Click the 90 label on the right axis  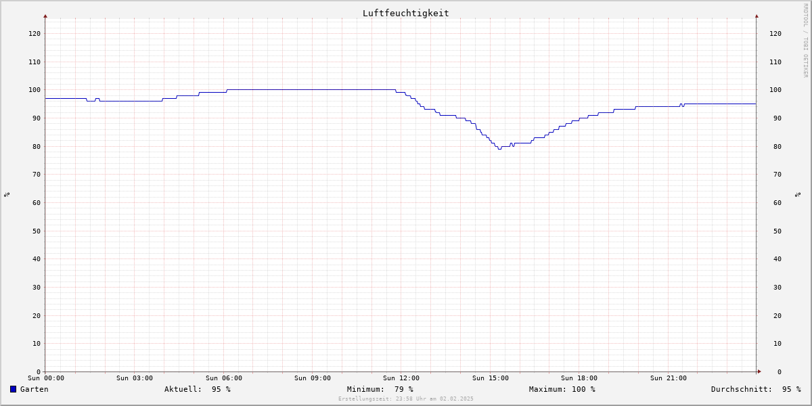point(777,118)
